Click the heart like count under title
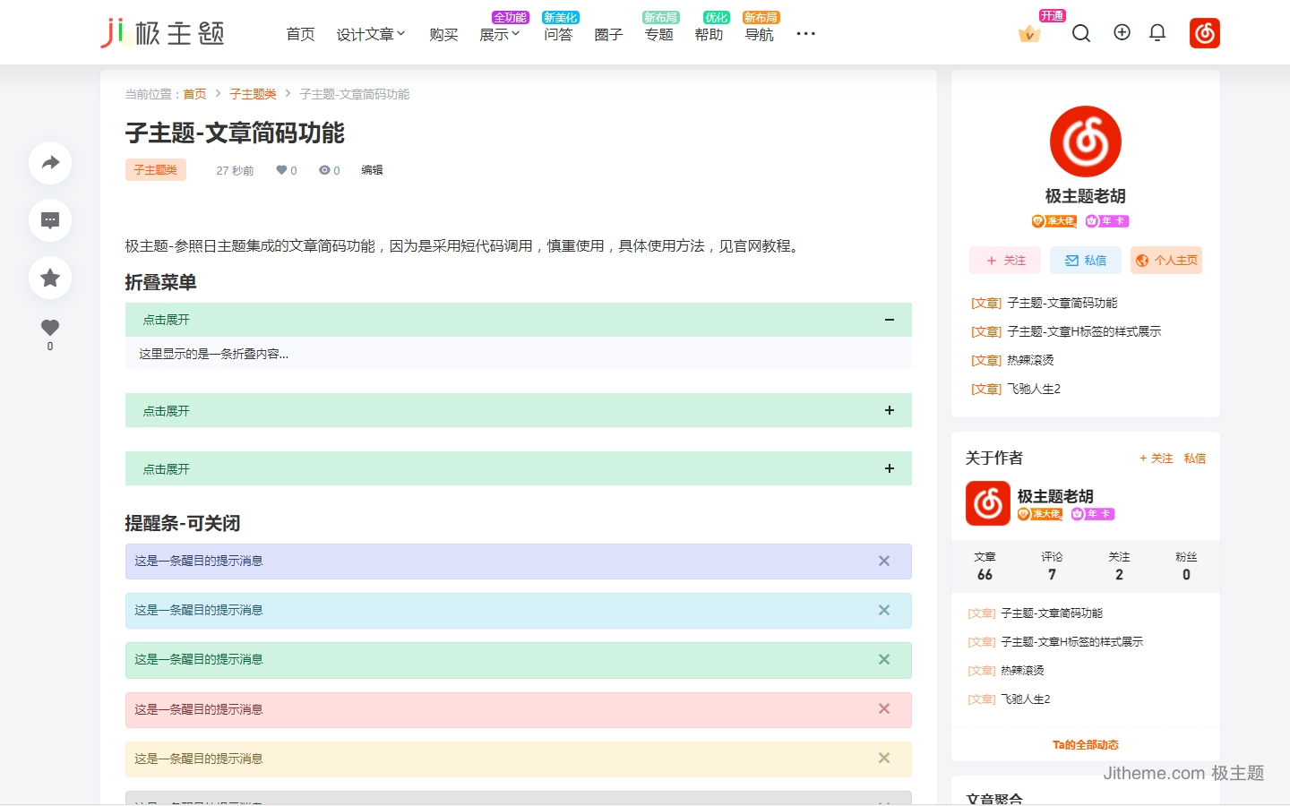The image size is (1290, 806). pos(287,170)
